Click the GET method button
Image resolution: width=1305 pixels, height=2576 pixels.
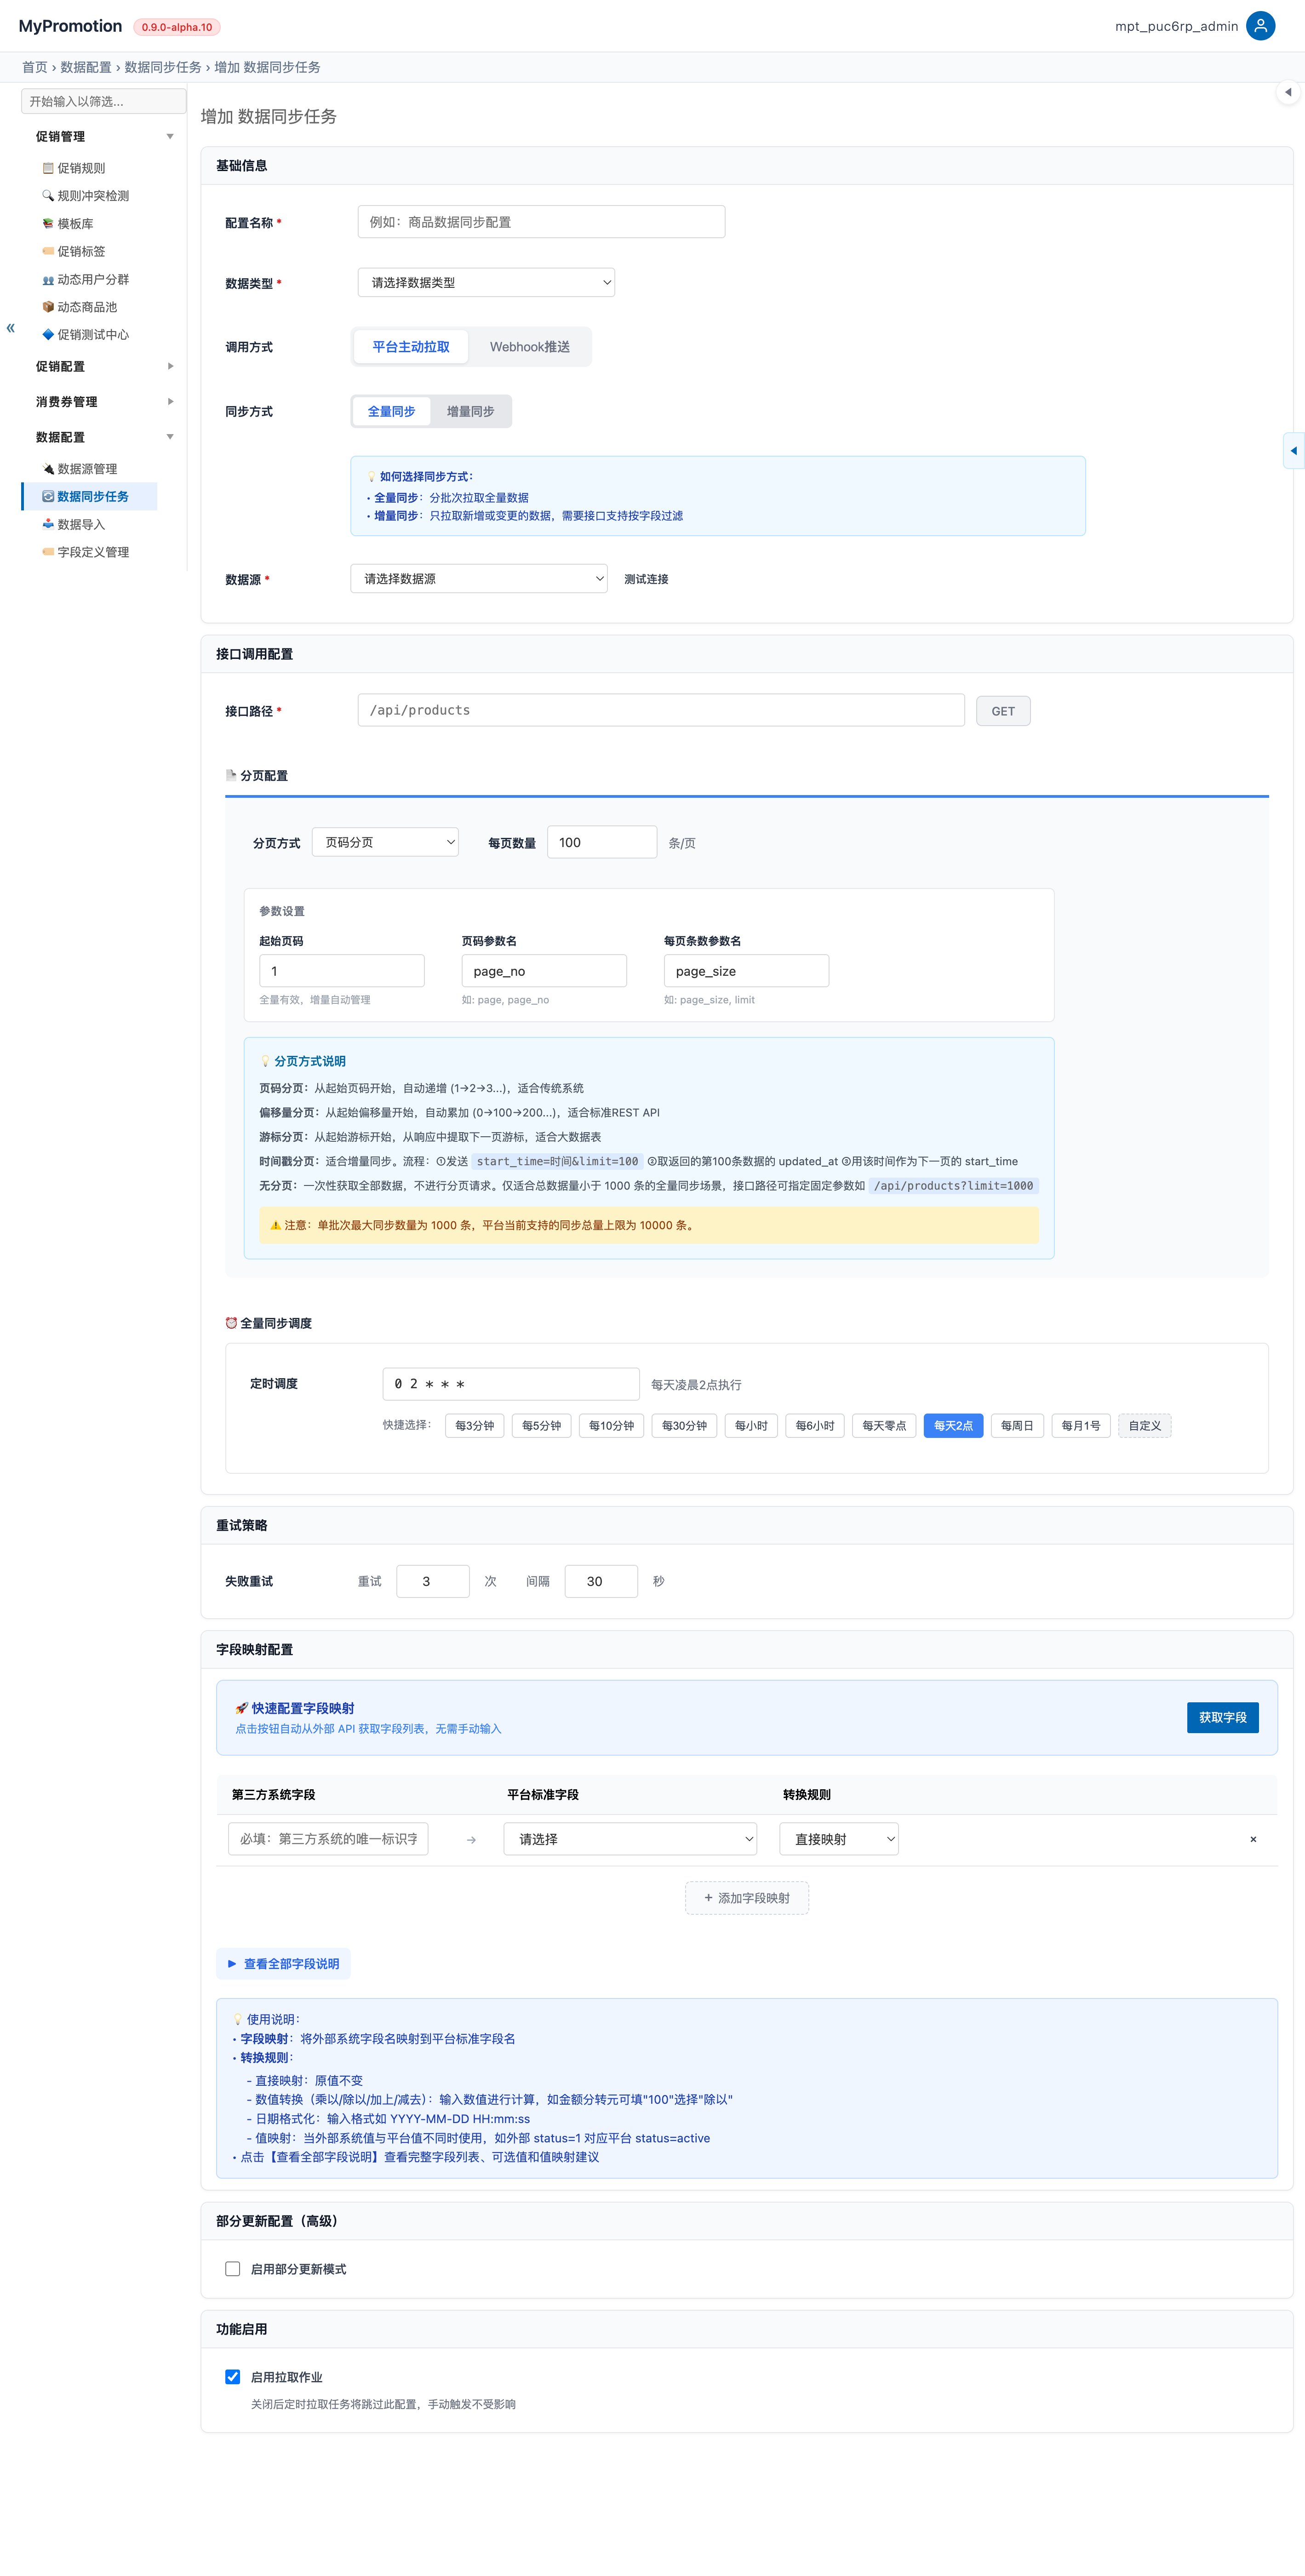[1003, 711]
